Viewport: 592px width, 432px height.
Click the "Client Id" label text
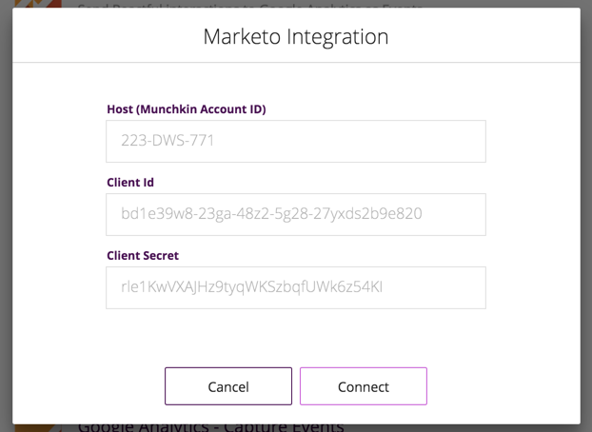[130, 183]
